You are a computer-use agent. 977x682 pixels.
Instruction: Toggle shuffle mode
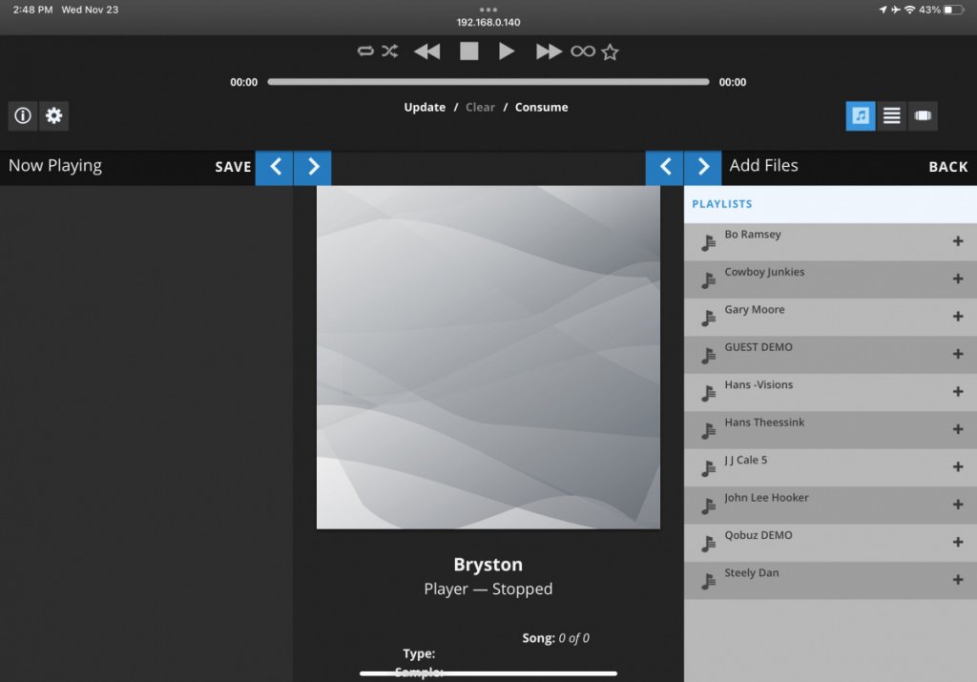point(390,52)
